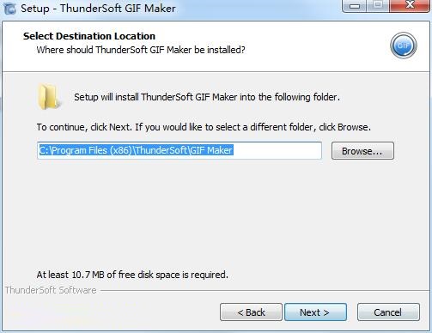Click the "To continue, click Next" instruction text
The height and width of the screenshot is (333, 432).
pos(204,127)
